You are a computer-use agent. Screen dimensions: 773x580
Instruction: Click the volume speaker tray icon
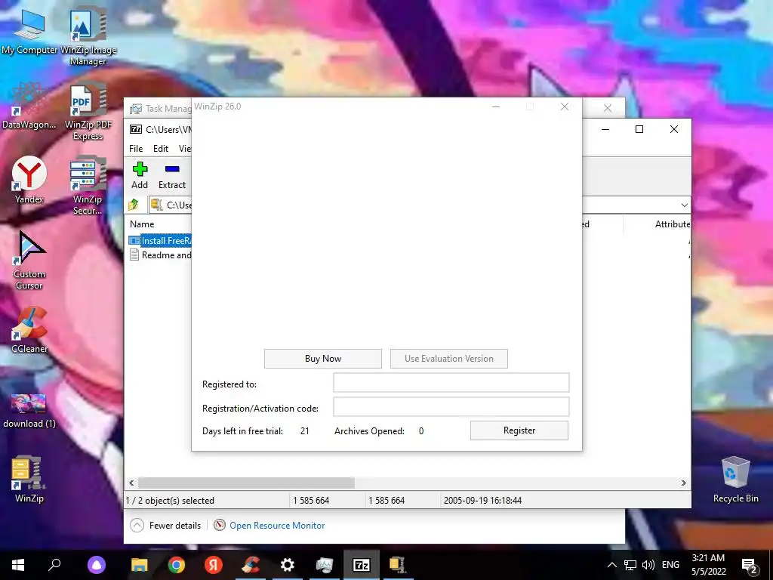click(648, 565)
